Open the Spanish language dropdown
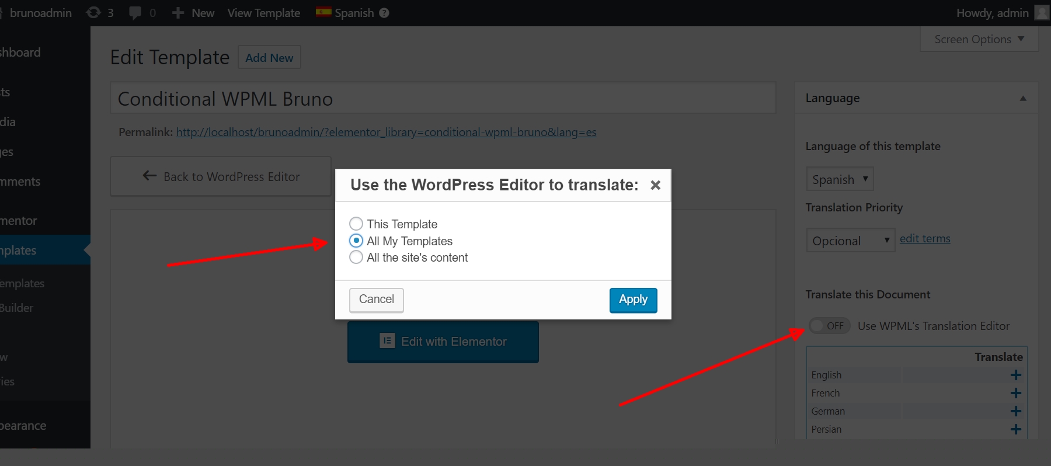This screenshot has height=466, width=1051. tap(840, 179)
